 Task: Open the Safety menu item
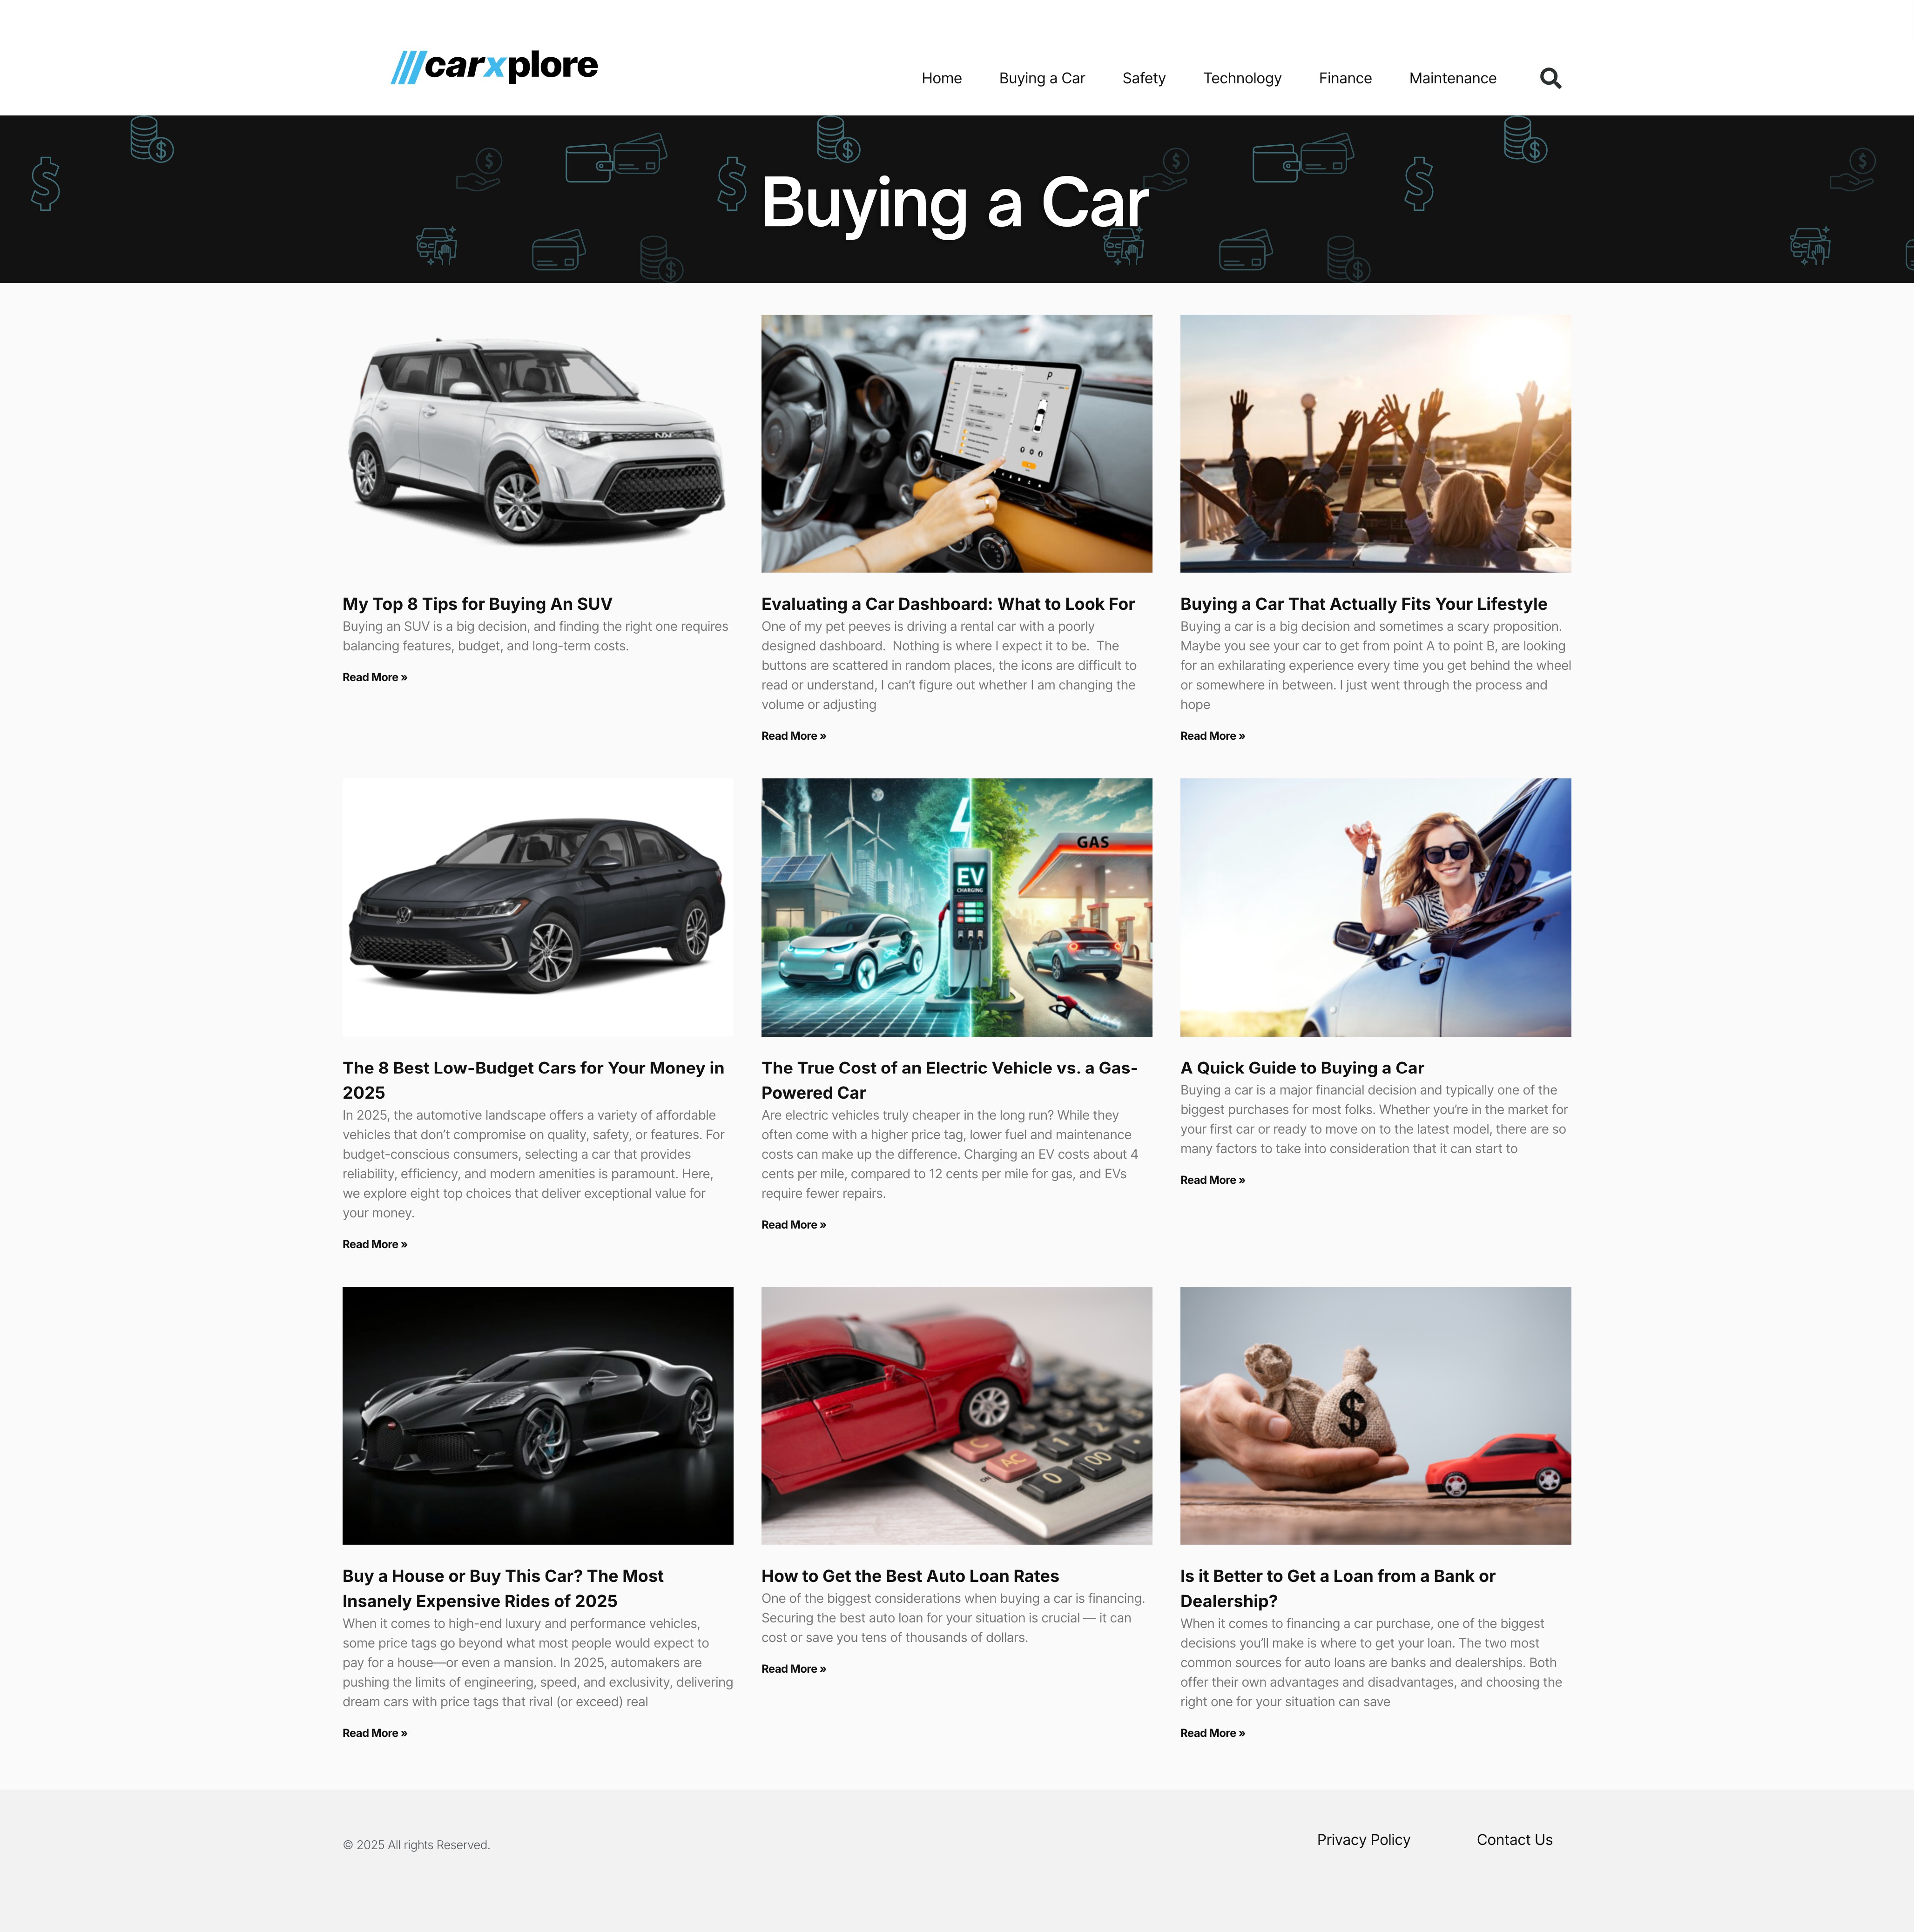point(1144,78)
